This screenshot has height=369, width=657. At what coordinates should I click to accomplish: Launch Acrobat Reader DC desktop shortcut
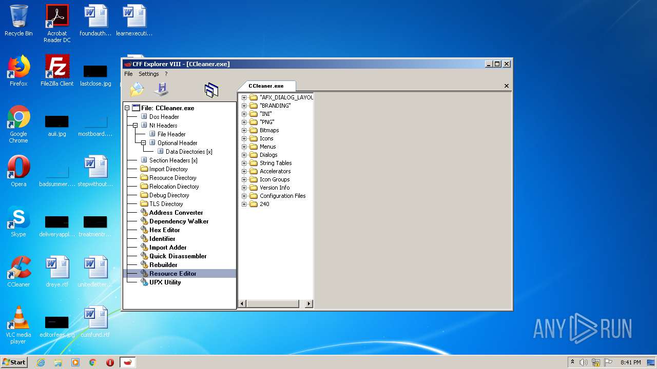coord(57,24)
